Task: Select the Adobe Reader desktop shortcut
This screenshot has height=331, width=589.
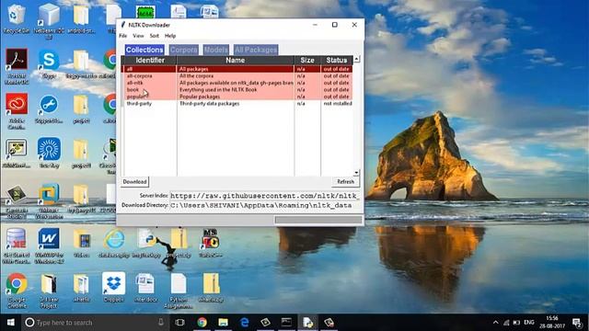Action: coord(17,65)
